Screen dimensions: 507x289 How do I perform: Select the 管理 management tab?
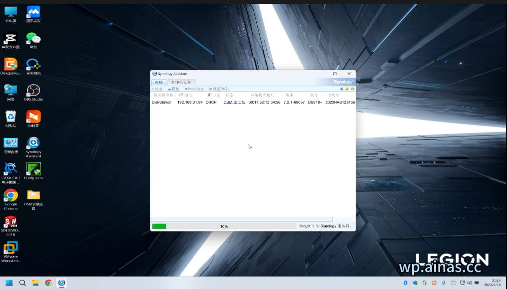click(x=159, y=82)
